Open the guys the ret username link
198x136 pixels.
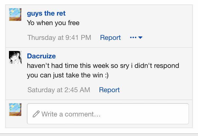point(46,13)
